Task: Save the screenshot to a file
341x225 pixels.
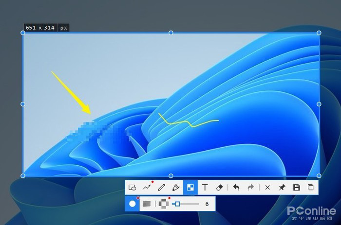Action: point(296,187)
